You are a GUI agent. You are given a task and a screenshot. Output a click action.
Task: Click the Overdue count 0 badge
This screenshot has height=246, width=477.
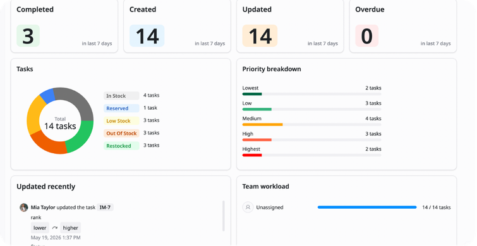click(367, 36)
